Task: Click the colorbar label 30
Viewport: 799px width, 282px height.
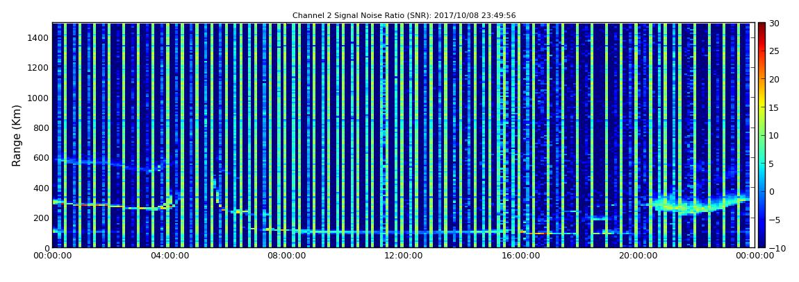Action: [x=775, y=24]
